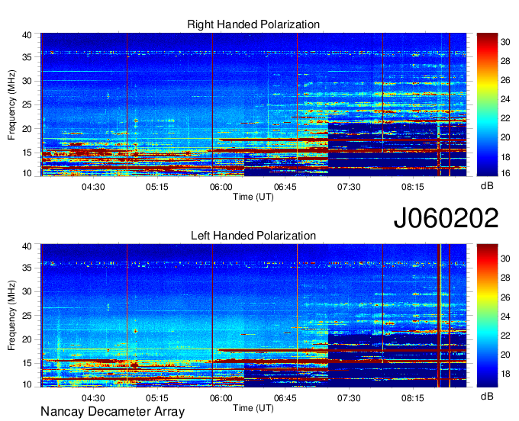Click the 06:45 time tick of the Right Handed plot
This screenshot has width=519, height=421.
[x=285, y=187]
